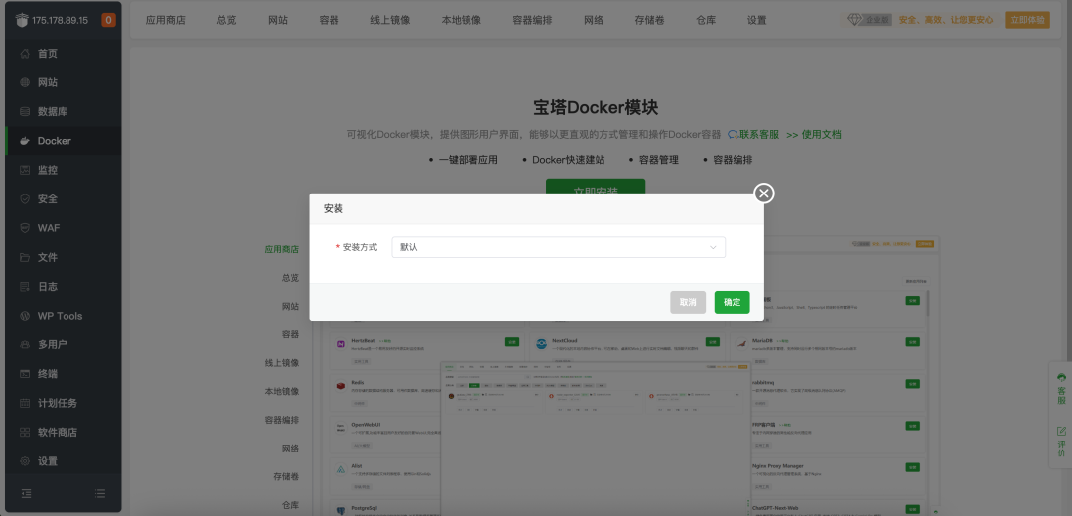Click 线上镜像 label in preview image list
Viewport: 1072px width, 516px height.
click(x=282, y=363)
